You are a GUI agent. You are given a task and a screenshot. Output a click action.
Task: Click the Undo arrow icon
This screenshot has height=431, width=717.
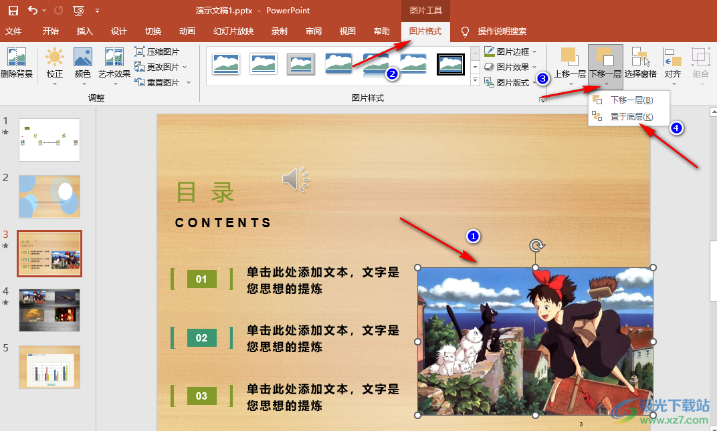tap(33, 10)
